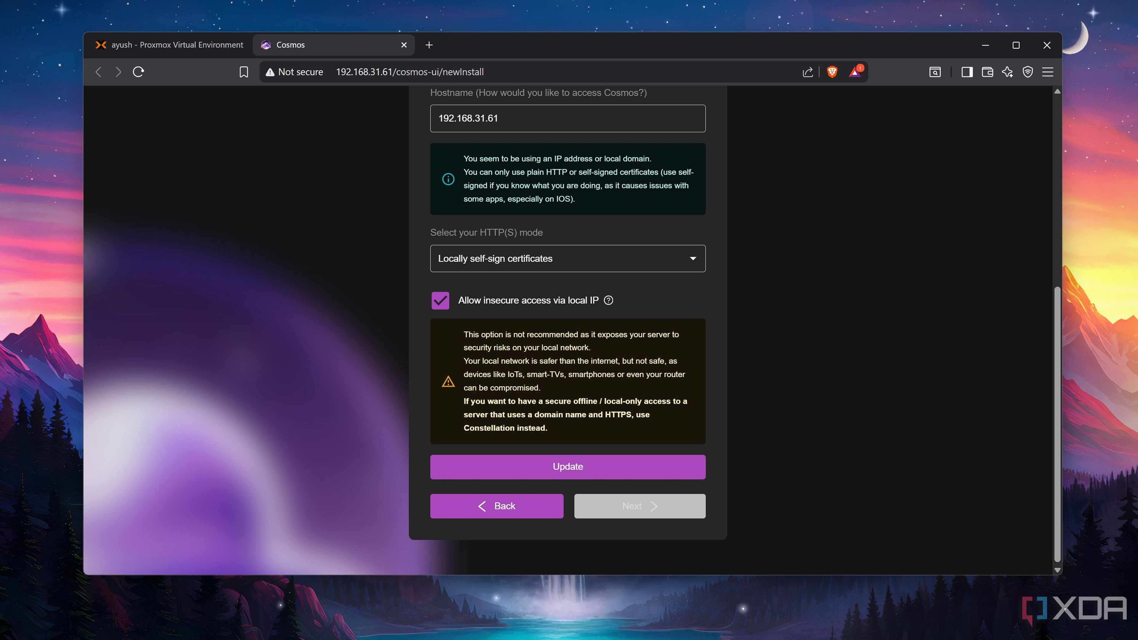This screenshot has height=640, width=1138.
Task: Close the Cosmos tab
Action: pos(404,45)
